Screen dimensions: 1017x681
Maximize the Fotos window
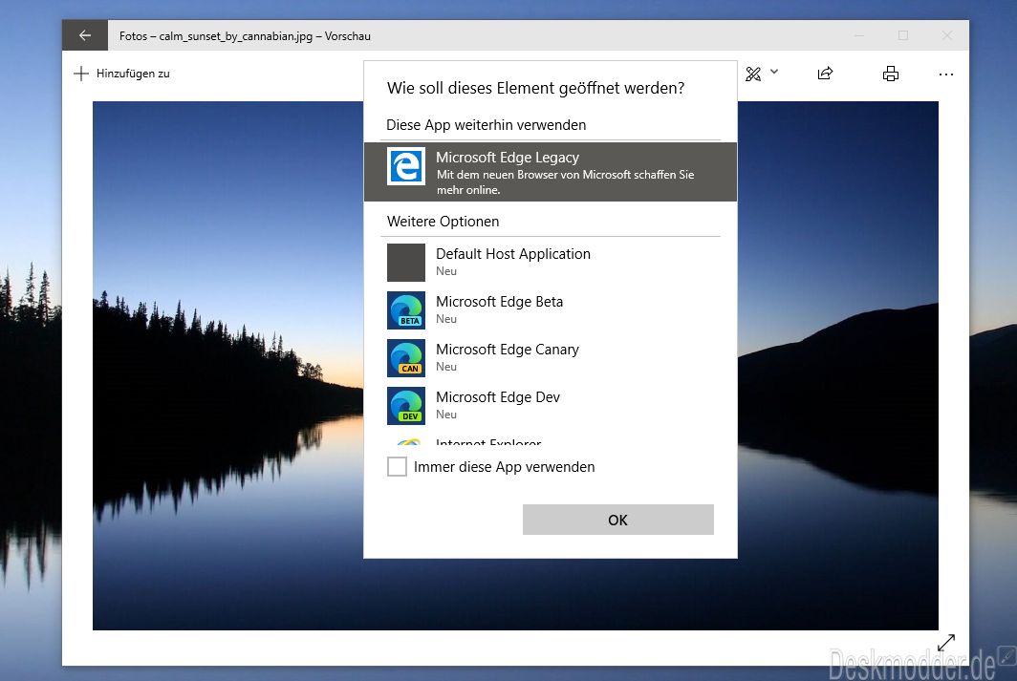pyautogui.click(x=903, y=35)
